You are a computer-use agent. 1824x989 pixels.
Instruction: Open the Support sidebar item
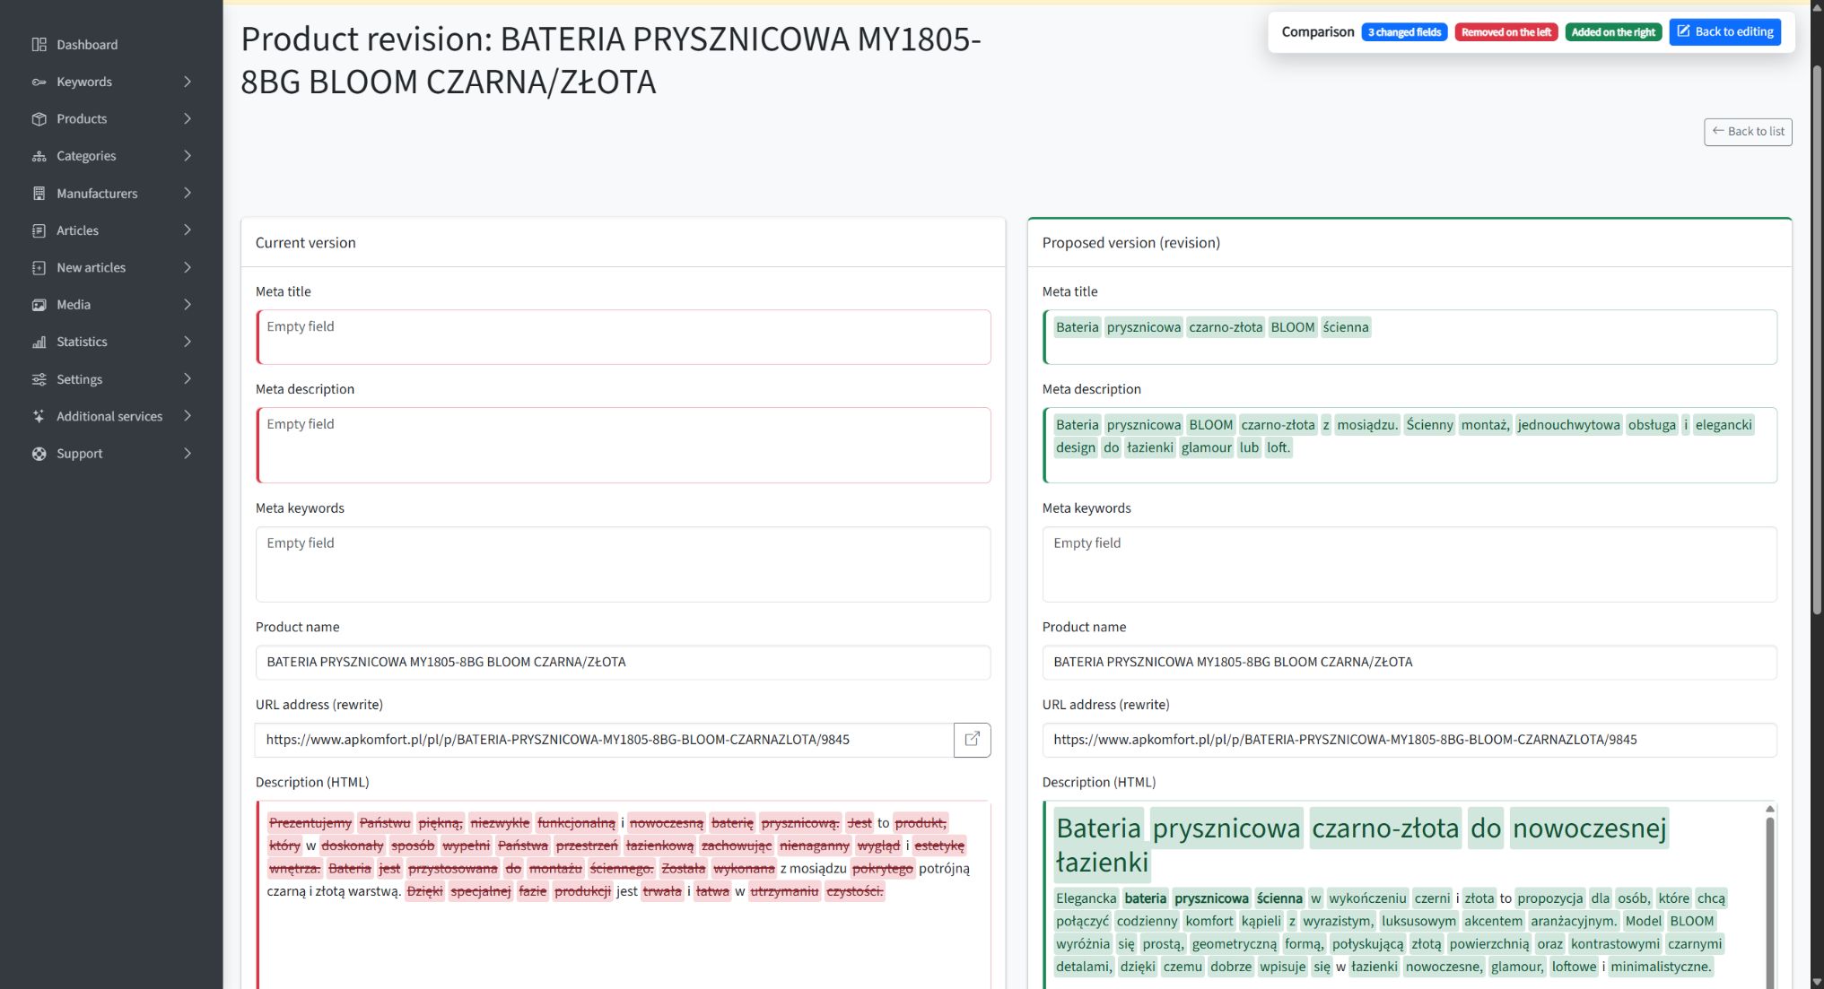tap(111, 454)
